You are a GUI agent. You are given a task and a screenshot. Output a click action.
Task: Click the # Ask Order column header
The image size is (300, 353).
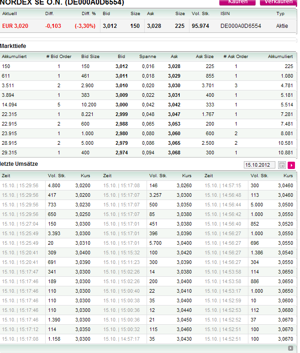tap(236, 57)
